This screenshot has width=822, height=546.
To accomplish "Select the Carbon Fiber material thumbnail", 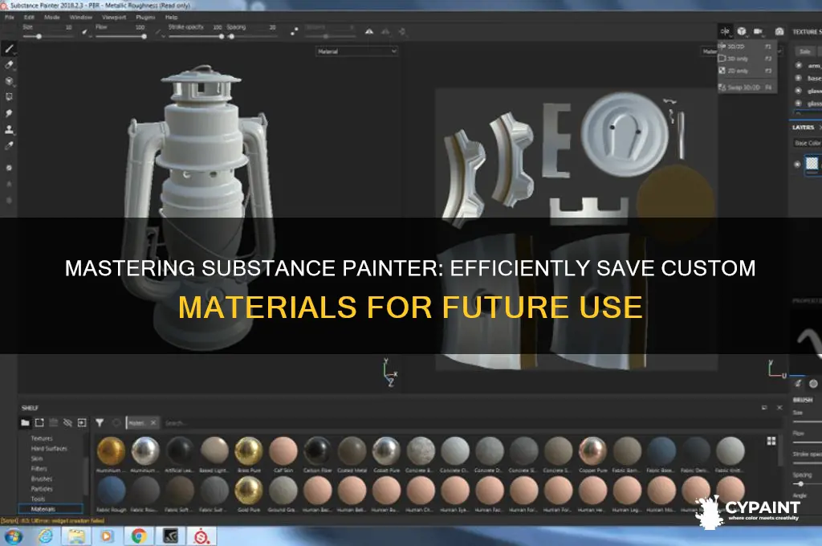I will 318,451.
